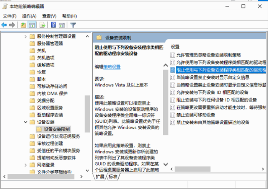Expand the 服务控制管理器设置 tree node
The image size is (268, 189).
coord(26,36)
